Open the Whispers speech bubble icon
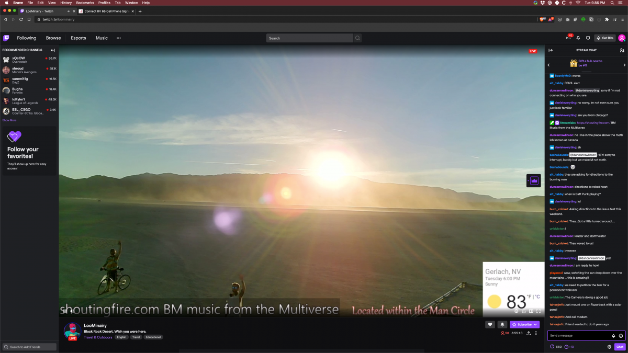Viewport: 628px width, 353px height. pos(588,38)
